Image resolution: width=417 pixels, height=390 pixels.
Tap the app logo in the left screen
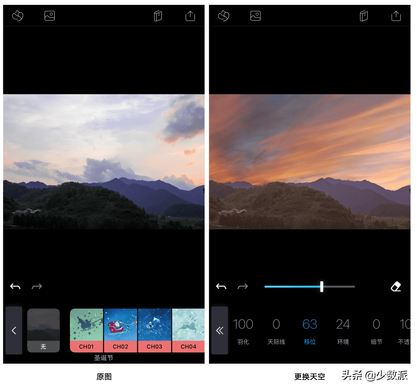[x=18, y=16]
